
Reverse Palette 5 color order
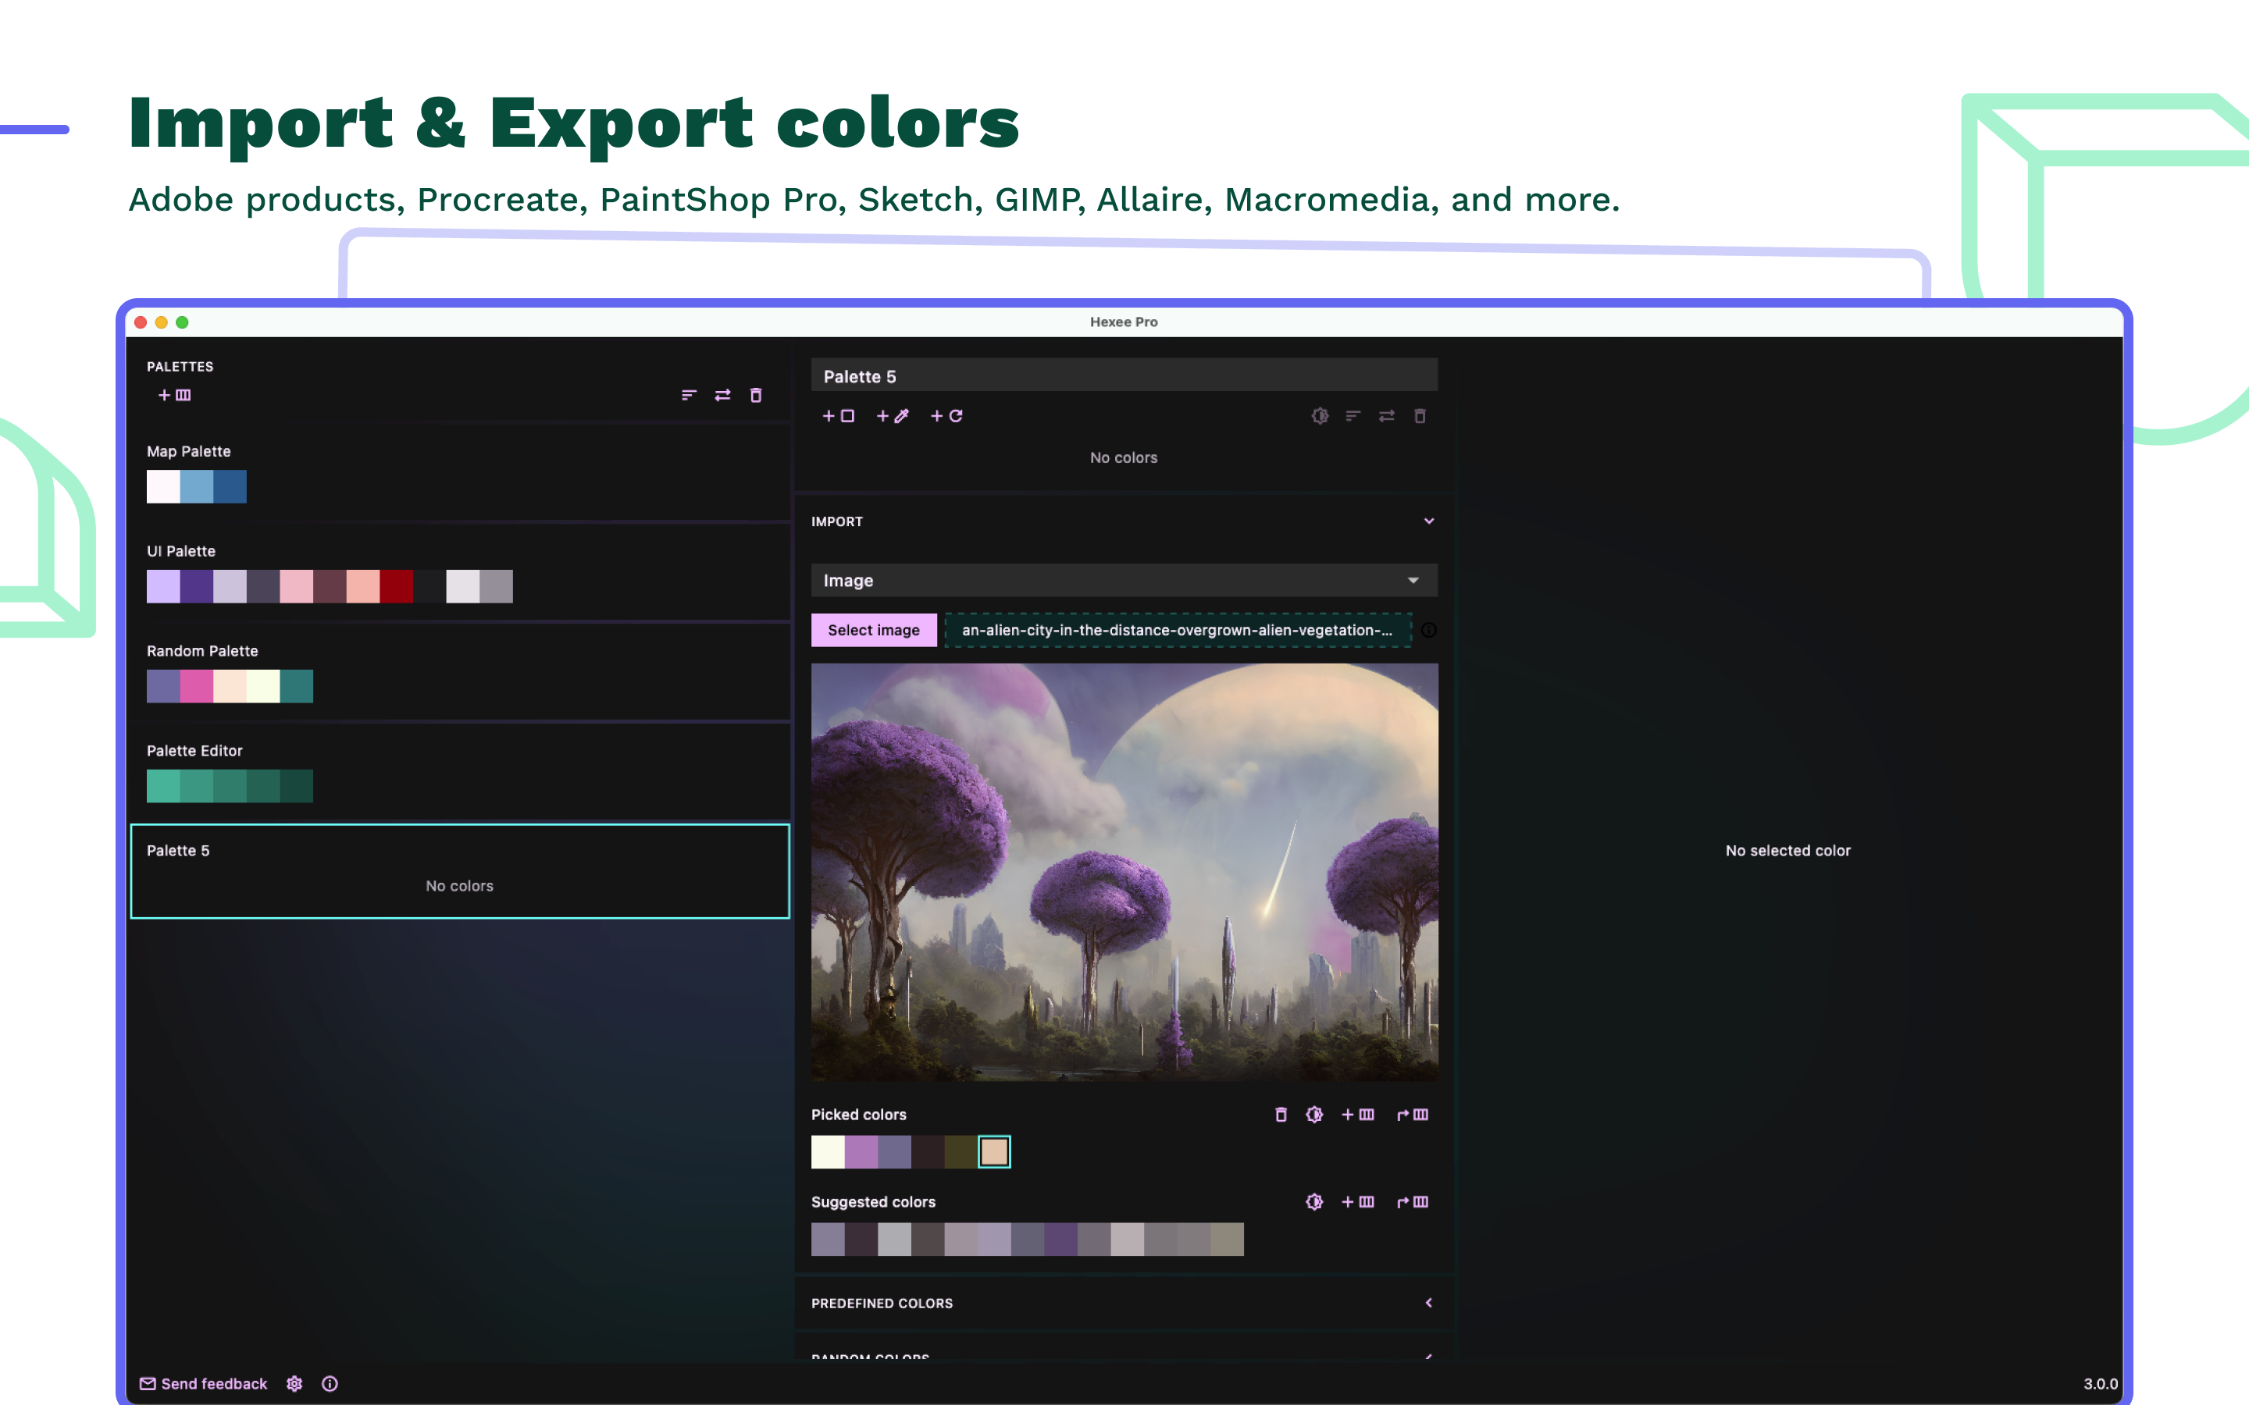tap(1387, 416)
